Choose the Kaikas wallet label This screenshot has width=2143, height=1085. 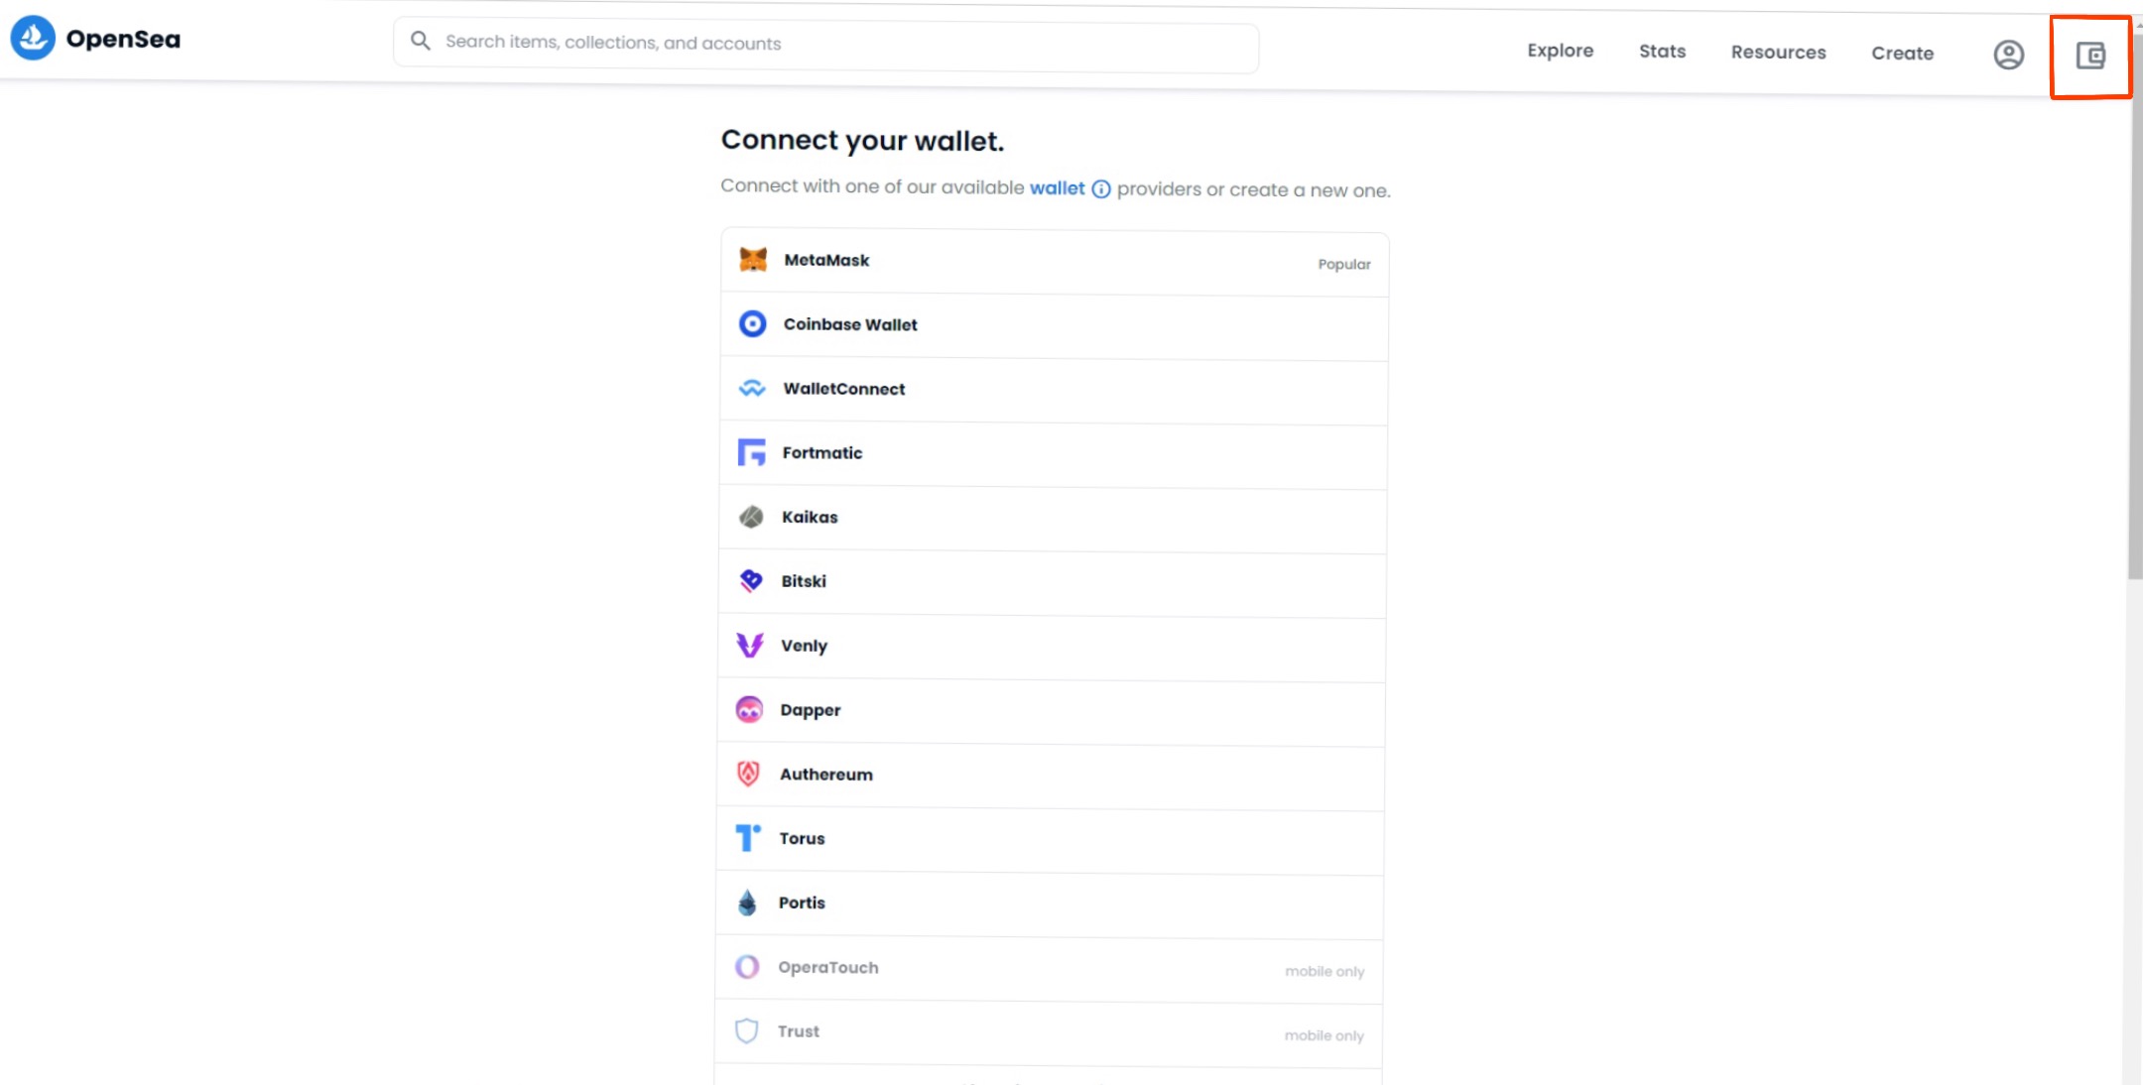click(810, 517)
